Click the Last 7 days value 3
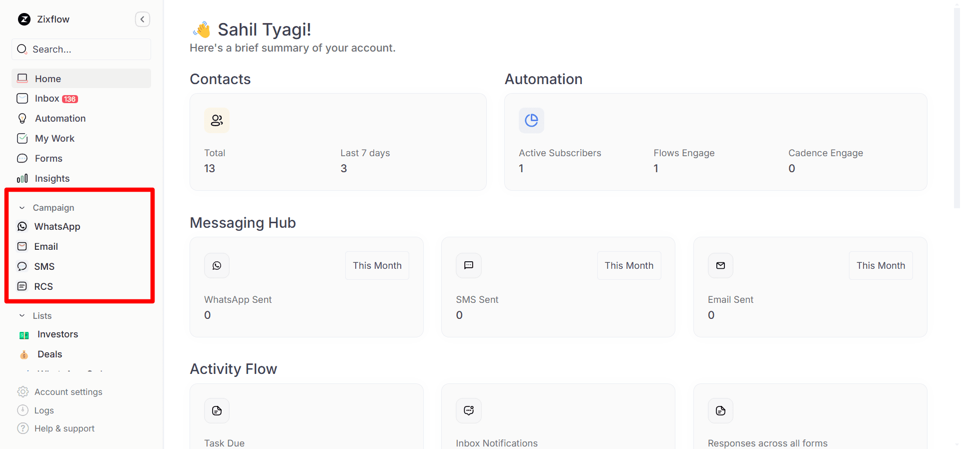961x449 pixels. [x=344, y=169]
